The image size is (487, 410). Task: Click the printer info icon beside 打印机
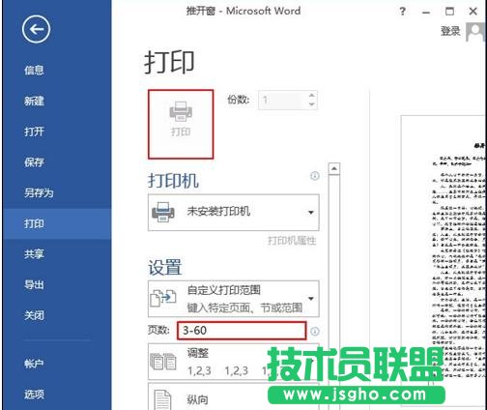tap(314, 176)
